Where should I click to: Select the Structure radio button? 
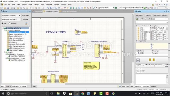click(9, 23)
